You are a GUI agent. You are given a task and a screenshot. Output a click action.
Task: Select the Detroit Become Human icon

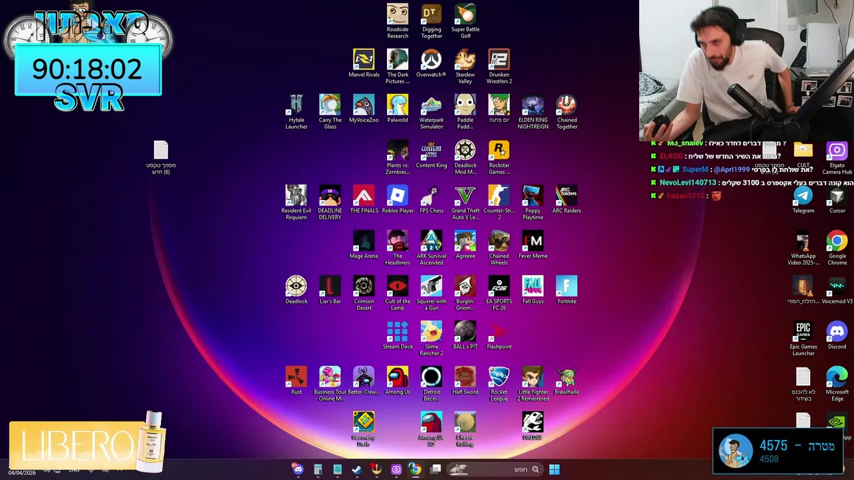[431, 384]
